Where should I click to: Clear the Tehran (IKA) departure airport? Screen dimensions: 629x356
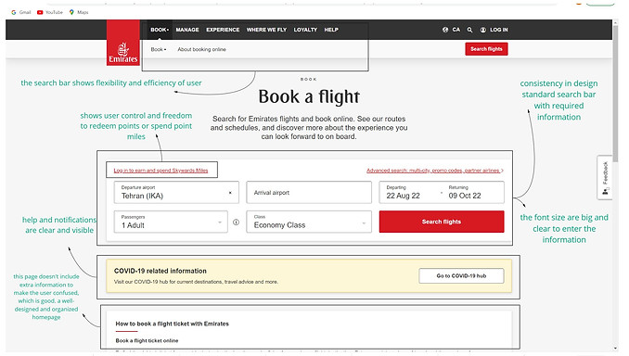230,193
